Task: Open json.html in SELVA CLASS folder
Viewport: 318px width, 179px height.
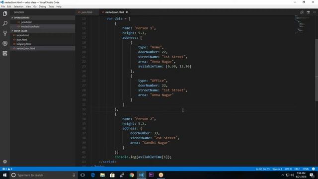Action: [43, 40]
